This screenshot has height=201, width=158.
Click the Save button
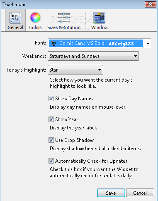tap(111, 193)
